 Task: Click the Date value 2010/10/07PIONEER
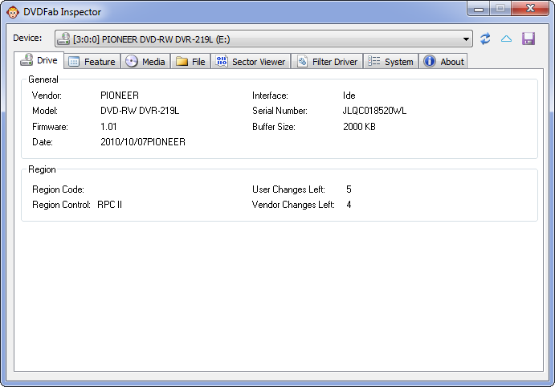click(x=143, y=142)
